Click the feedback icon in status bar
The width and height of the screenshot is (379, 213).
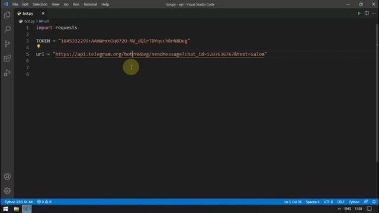(x=366, y=202)
